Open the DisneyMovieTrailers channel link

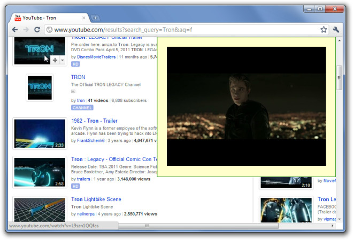click(96, 57)
